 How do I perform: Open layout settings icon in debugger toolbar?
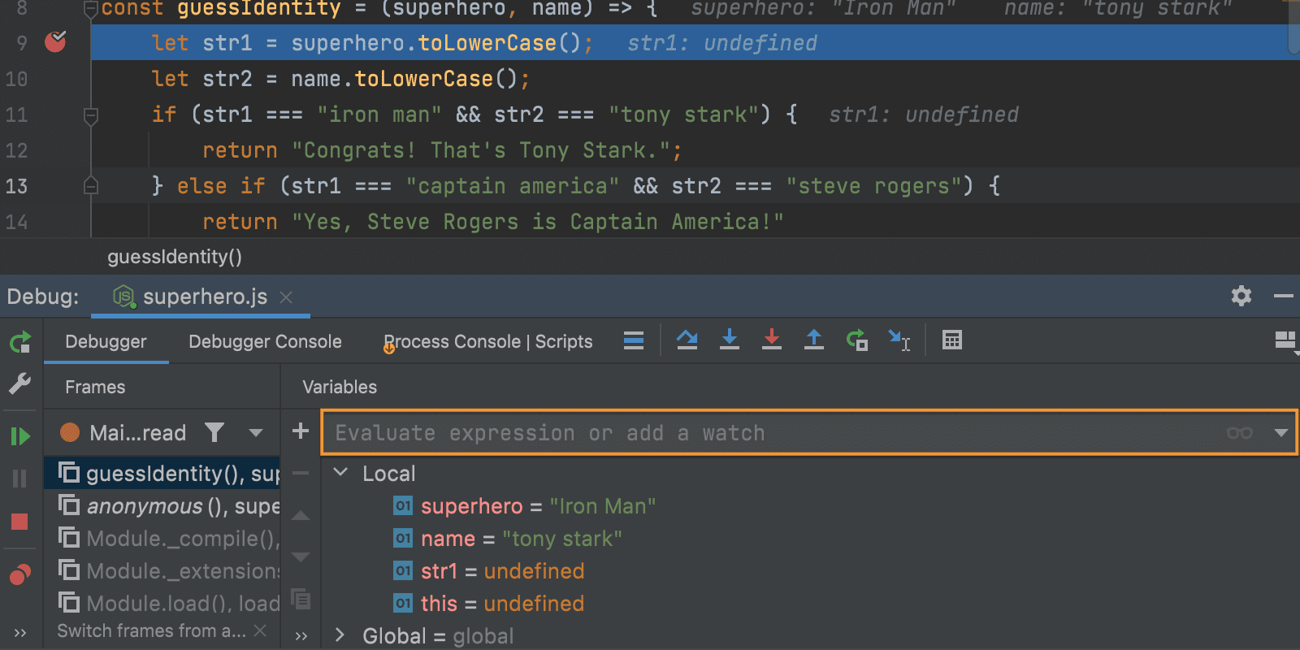click(1285, 340)
